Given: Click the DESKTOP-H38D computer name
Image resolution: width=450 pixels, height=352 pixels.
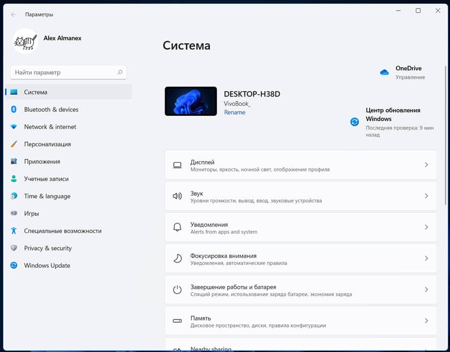Looking at the screenshot, I should coord(252,94).
